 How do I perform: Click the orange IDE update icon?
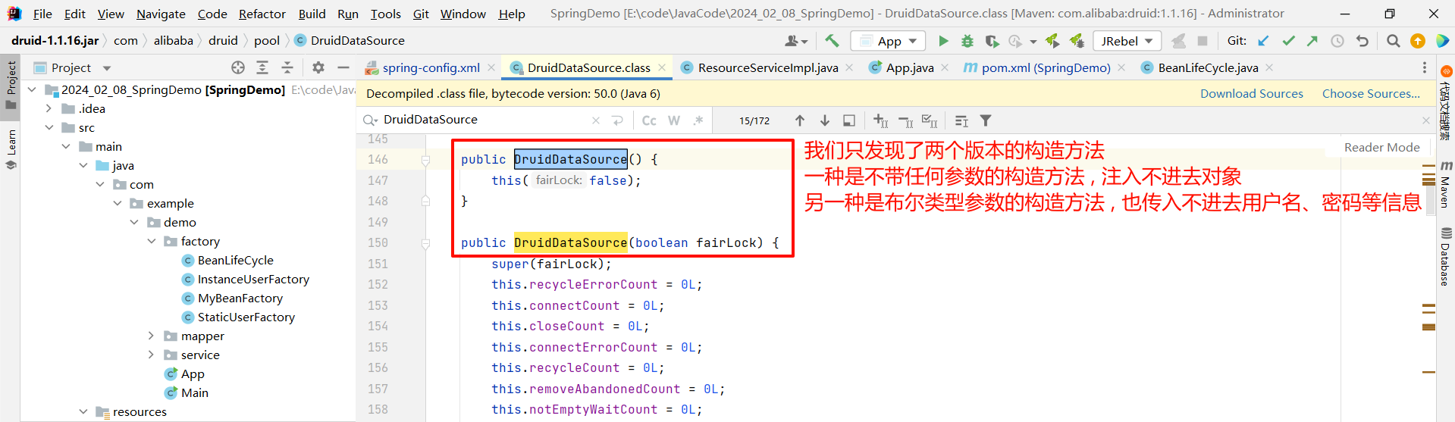pos(1417,41)
